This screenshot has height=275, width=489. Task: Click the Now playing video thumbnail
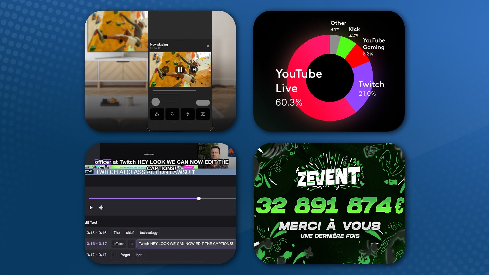[x=180, y=70]
